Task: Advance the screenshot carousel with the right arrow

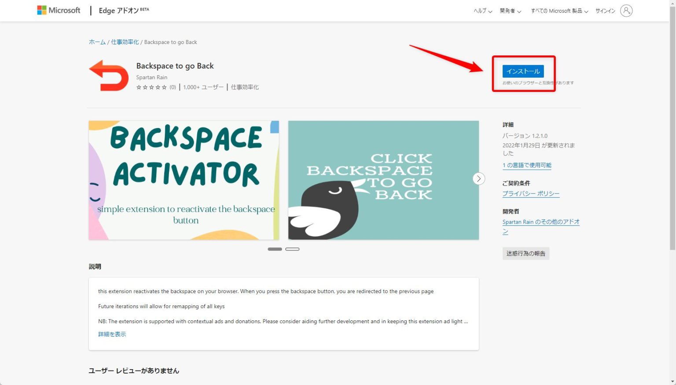Action: click(478, 178)
